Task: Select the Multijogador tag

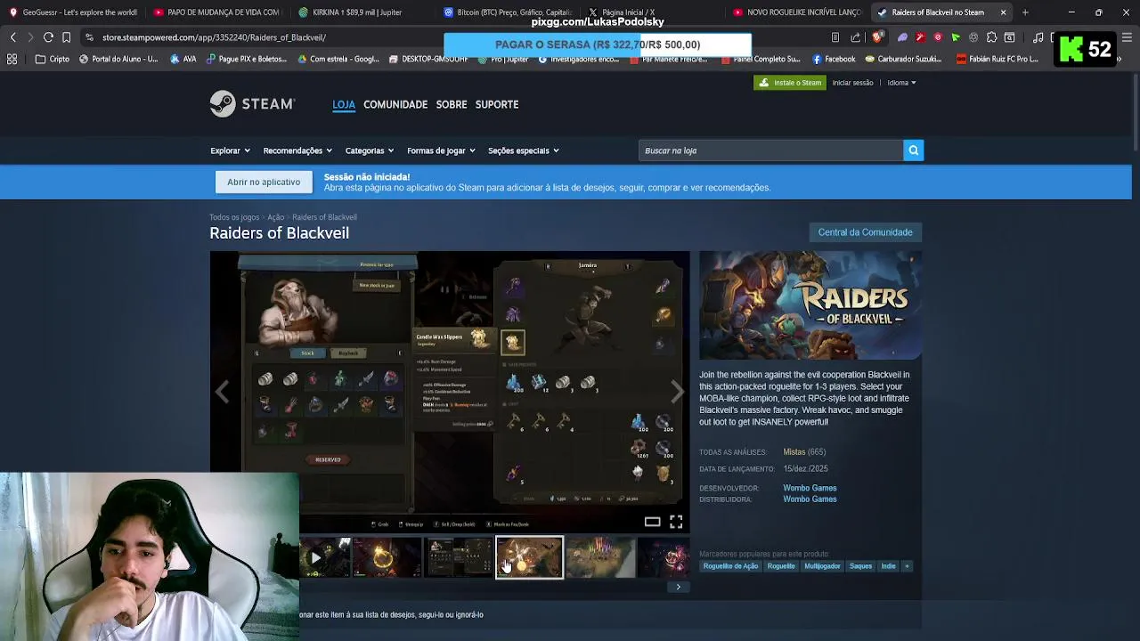Action: point(822,566)
